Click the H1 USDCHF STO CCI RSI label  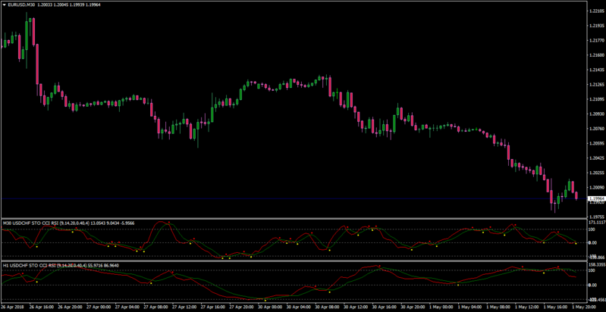[x=30, y=265]
